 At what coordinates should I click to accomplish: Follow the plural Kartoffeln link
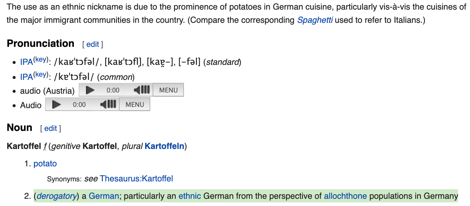(x=164, y=147)
